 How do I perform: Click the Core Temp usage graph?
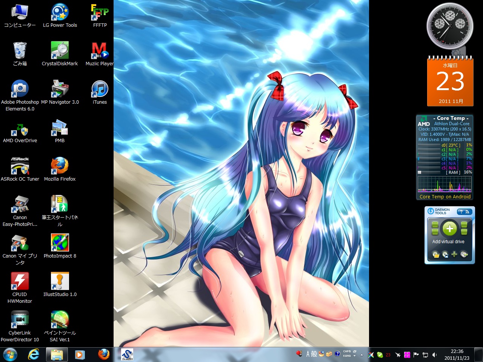point(445,184)
